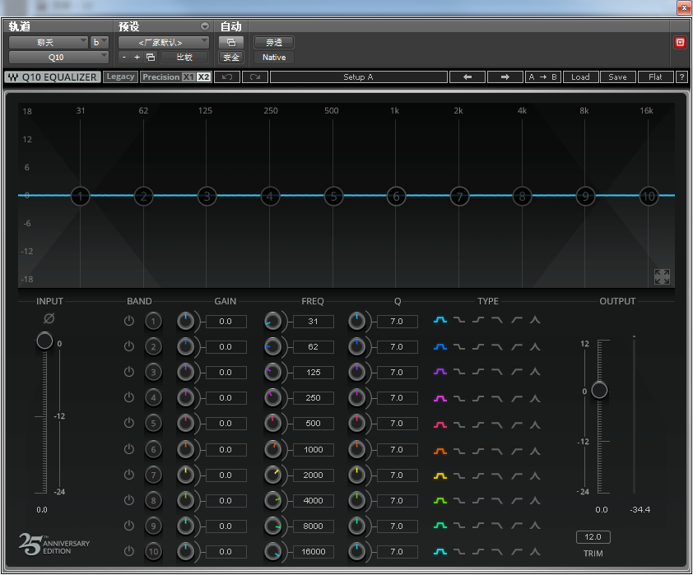Switch to X1 precision mode

coord(188,77)
